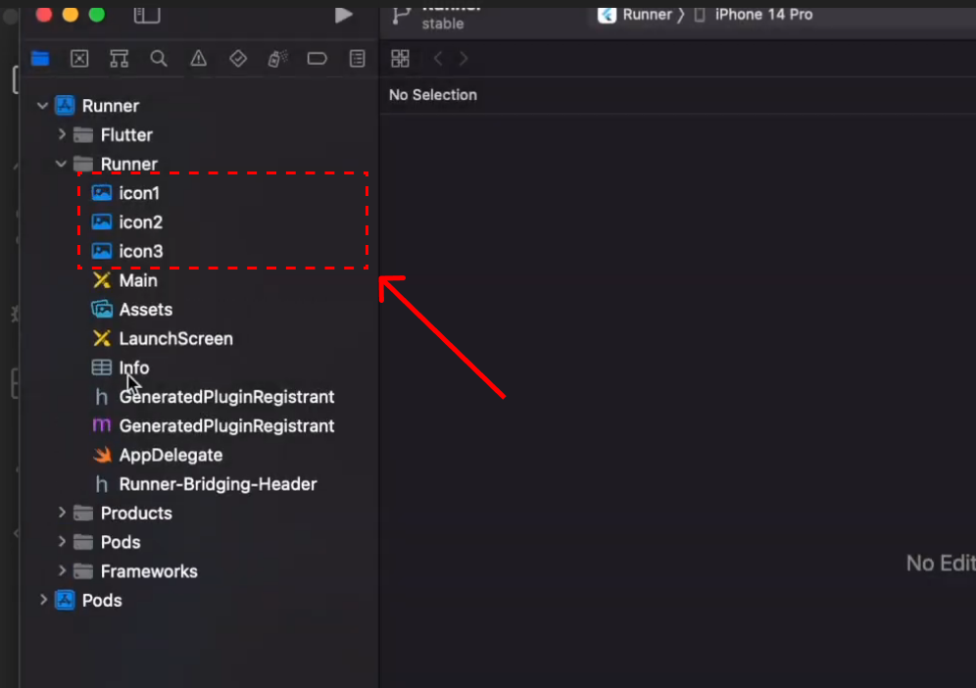Expand the Pods project
Image resolution: width=976 pixels, height=688 pixels.
(x=43, y=600)
